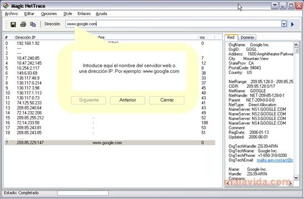The image size is (304, 199).
Task: Click the OrgName Google Inc. line
Action: click(x=249, y=45)
